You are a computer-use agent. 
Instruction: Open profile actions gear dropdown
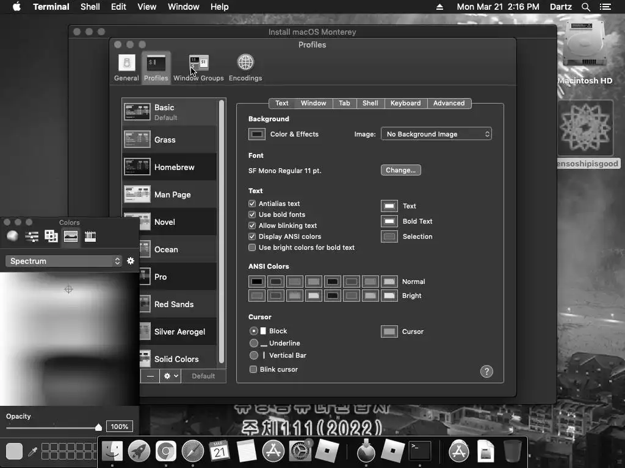[171, 375]
